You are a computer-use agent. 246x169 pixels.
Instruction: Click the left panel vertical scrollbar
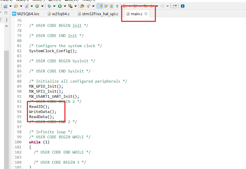point(6,110)
